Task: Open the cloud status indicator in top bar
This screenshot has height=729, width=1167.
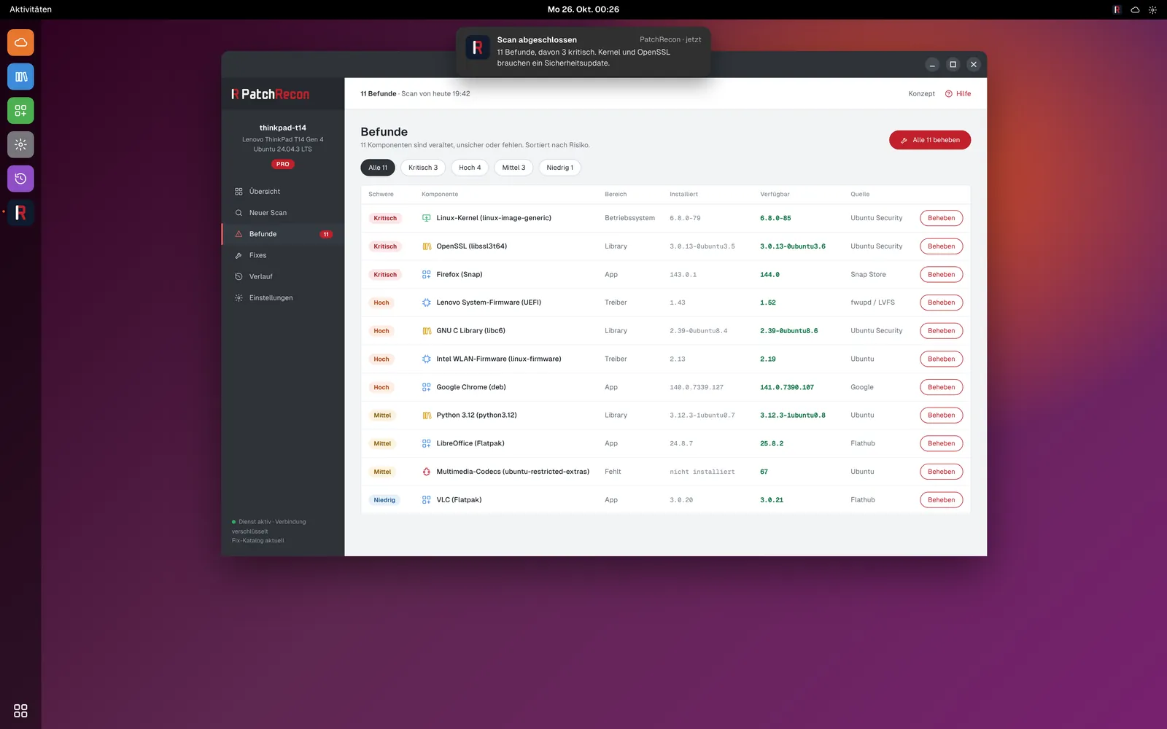Action: [x=1135, y=9]
